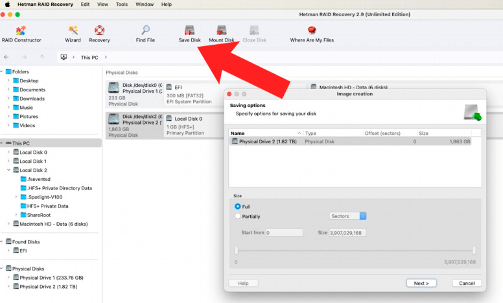The height and width of the screenshot is (303, 503).
Task: Click Disk /dev/disk2 physical drive tile
Action: click(135, 126)
